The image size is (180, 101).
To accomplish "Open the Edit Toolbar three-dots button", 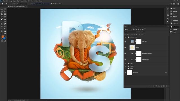I will (5, 34).
